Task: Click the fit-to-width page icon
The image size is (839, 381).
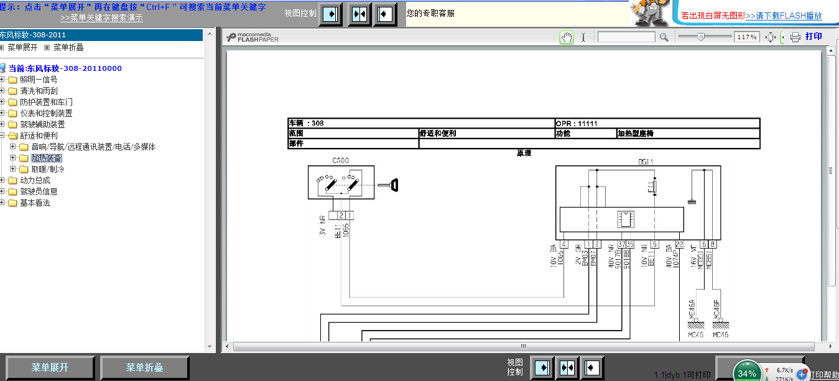Action: tap(771, 37)
